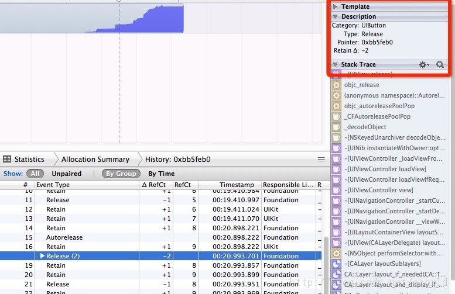Click icon beside UILayoutContainerView layoutS... frame
The height and width of the screenshot is (294, 455).
pyautogui.click(x=336, y=232)
